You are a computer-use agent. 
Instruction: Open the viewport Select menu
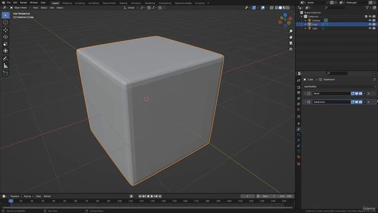pos(44,8)
